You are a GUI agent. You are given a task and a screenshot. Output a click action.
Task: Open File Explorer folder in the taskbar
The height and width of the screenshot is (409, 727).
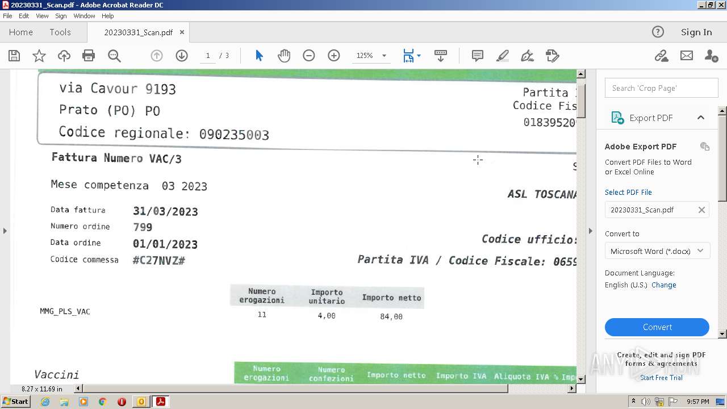click(64, 402)
